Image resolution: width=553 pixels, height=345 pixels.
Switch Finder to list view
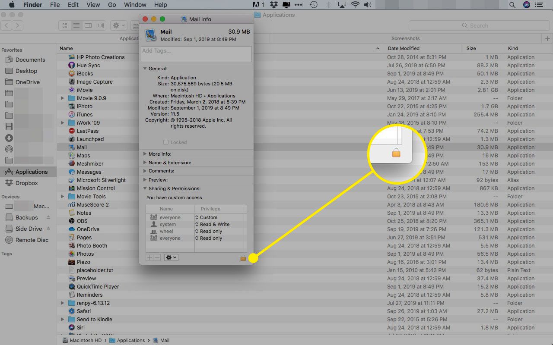pos(76,25)
